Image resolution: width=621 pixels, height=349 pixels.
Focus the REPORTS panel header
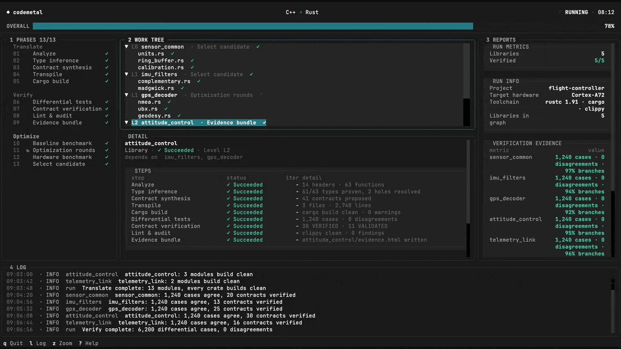(501, 40)
